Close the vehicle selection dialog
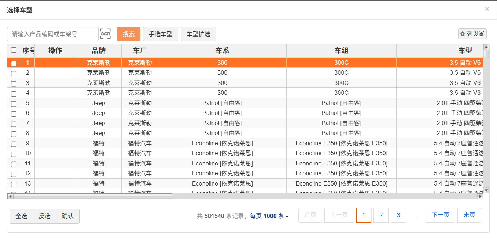 [487, 9]
